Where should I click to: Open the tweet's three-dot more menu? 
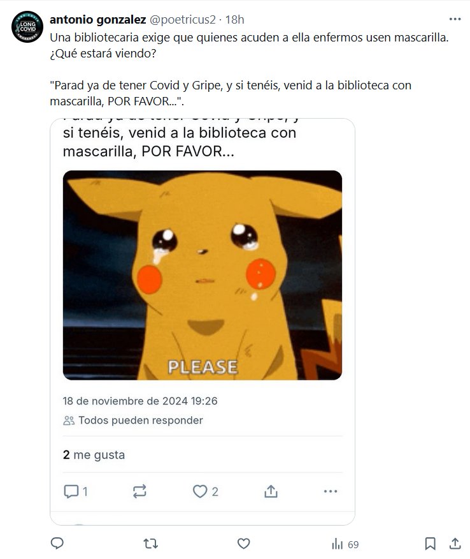[x=455, y=19]
